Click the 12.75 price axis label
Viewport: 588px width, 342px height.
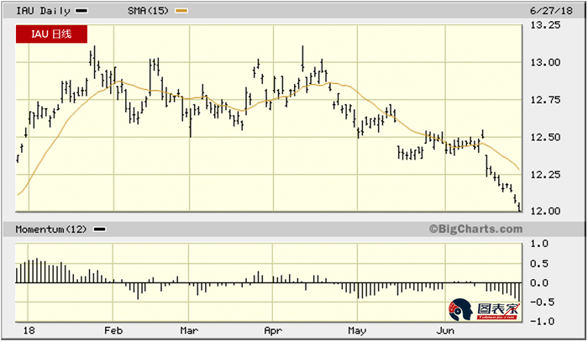point(545,100)
